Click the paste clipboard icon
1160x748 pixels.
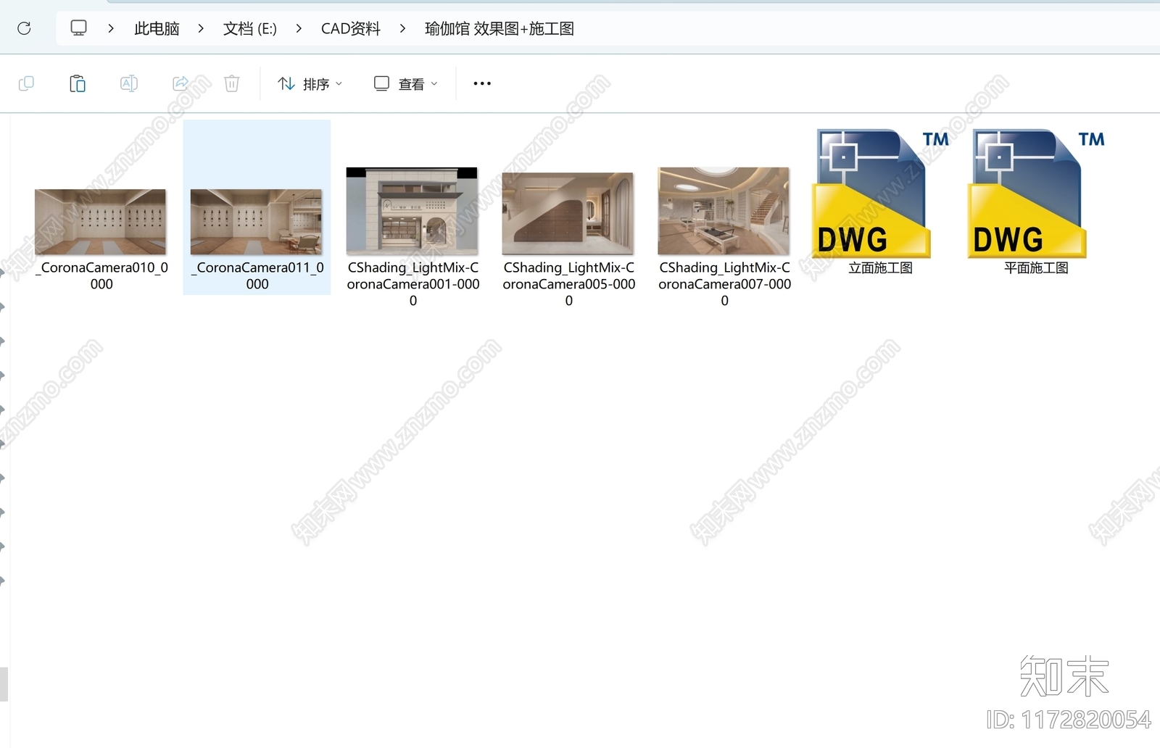pos(78,83)
